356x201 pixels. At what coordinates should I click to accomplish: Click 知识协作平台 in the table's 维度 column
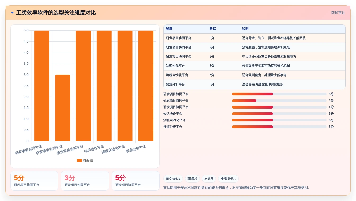[x=175, y=66]
